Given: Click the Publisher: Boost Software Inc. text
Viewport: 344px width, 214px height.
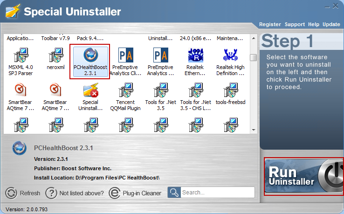Looking at the screenshot, I should click(73, 168).
